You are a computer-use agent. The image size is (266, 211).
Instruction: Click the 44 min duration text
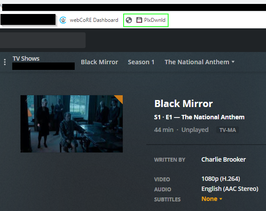pos(164,130)
